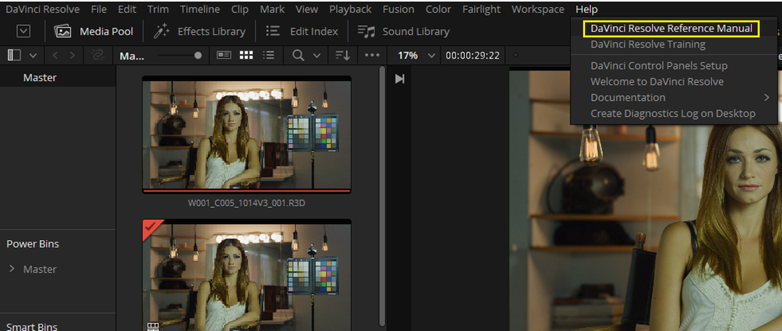
Task: Open the Edit menu
Action: pos(127,9)
